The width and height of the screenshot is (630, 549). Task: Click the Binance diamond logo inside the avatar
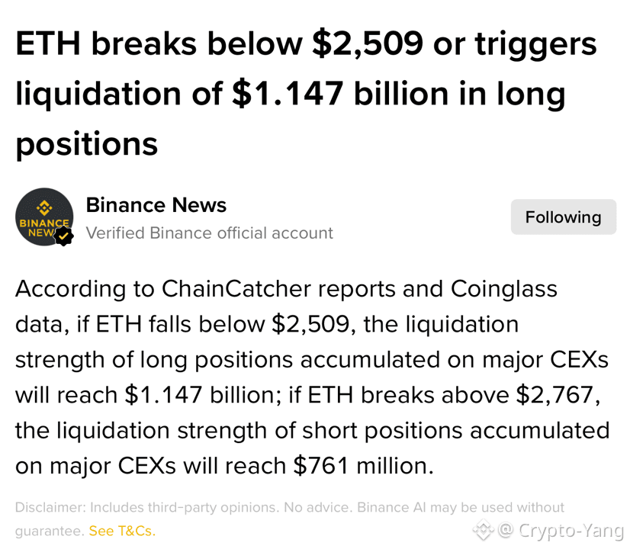coord(44,207)
